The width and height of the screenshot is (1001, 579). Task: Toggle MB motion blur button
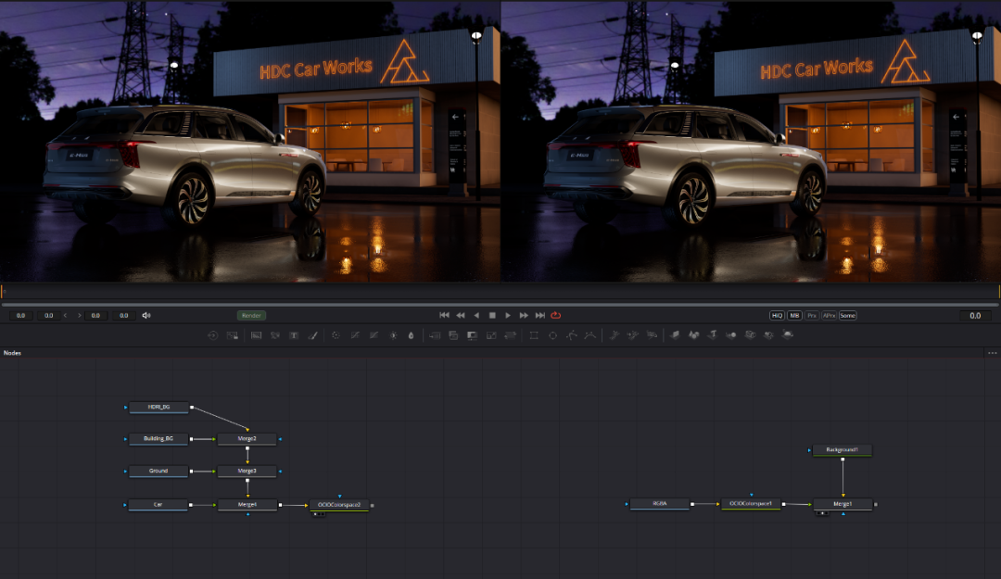coord(794,315)
